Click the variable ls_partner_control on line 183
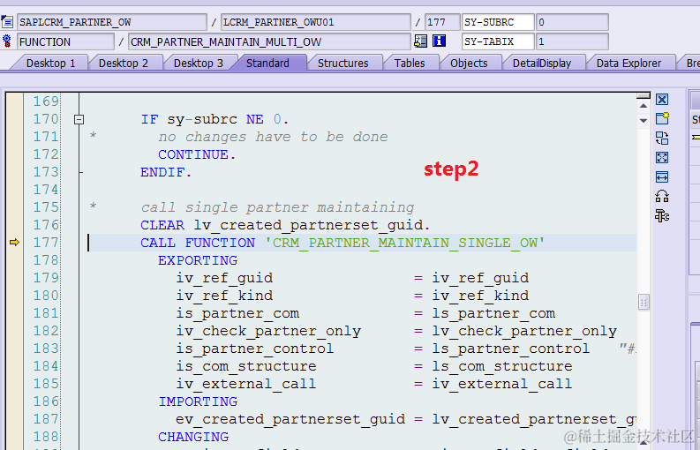 click(x=511, y=349)
